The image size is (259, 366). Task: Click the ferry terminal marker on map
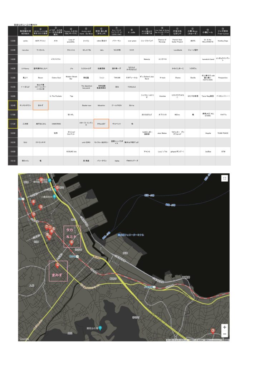120,235
